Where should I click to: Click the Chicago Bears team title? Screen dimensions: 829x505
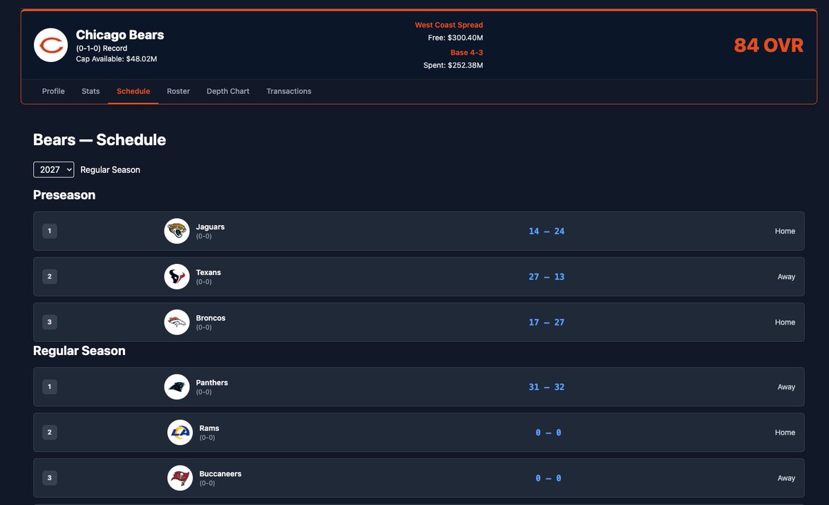point(120,35)
